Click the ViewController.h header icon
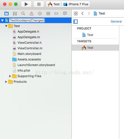This screenshot has width=124, height=139. click(14, 43)
